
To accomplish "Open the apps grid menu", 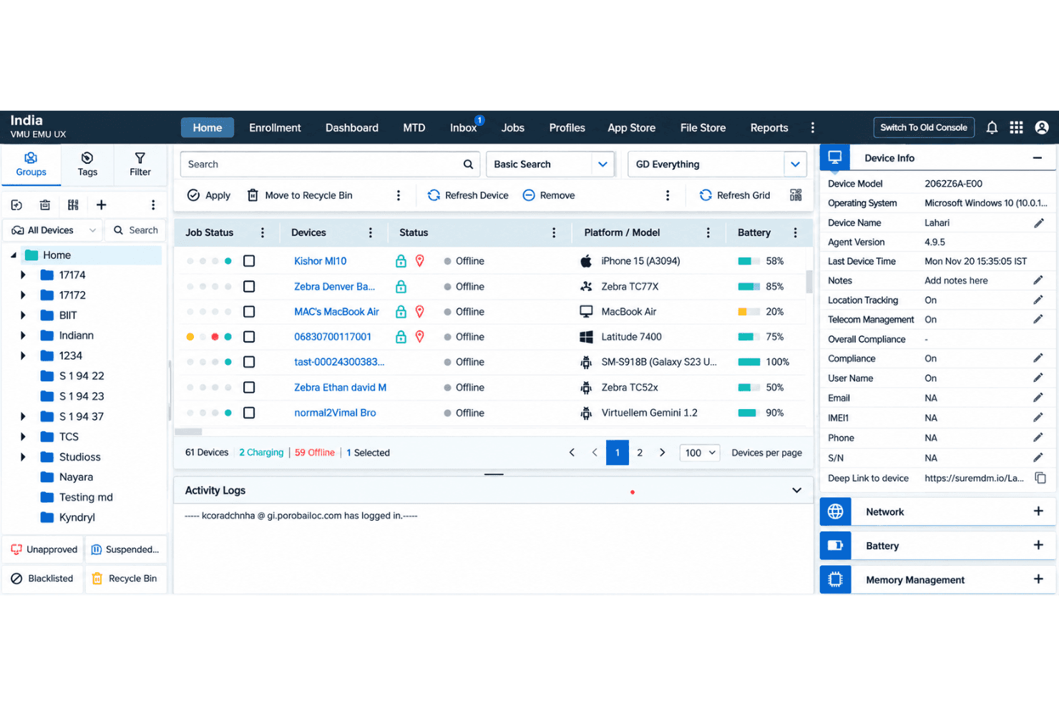I will click(1016, 127).
